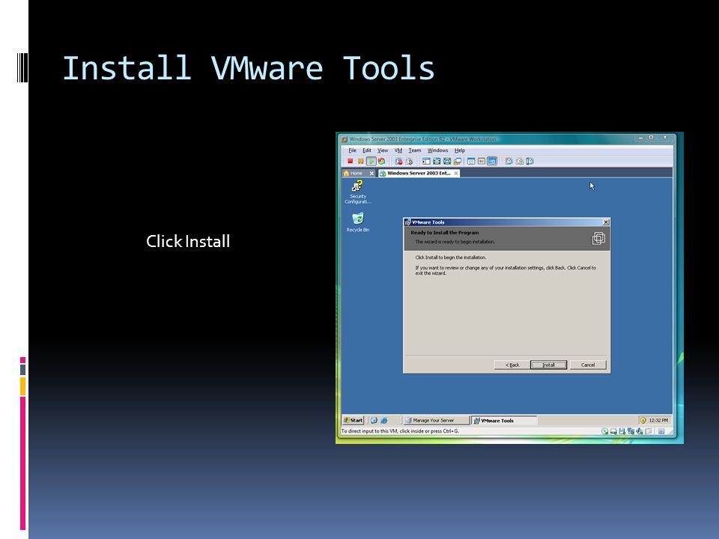This screenshot has height=539, width=719.
Task: Click the Replay recording toolbar icon
Action: point(530,162)
